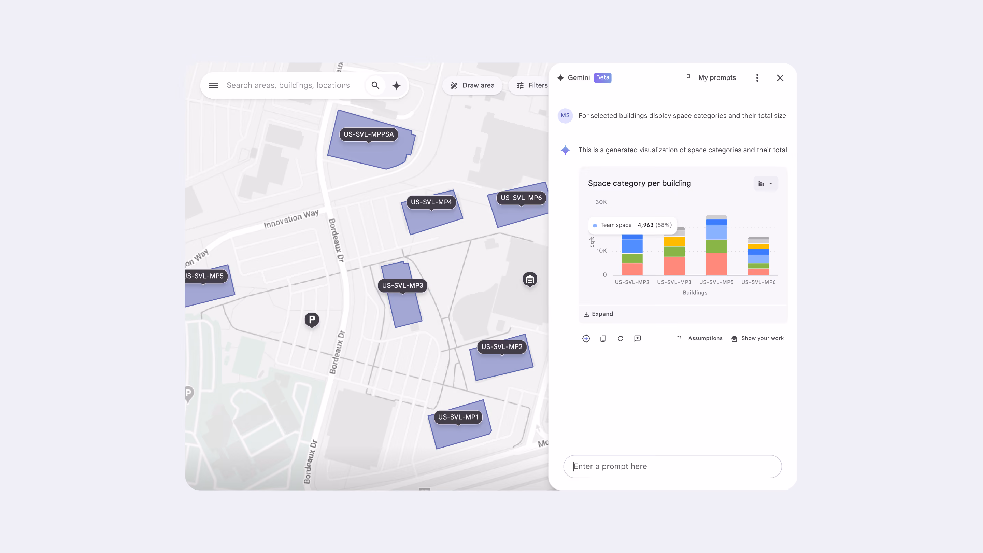Select the US-SVL-MP5 building label on map
Image resolution: width=983 pixels, height=553 pixels.
(x=206, y=276)
